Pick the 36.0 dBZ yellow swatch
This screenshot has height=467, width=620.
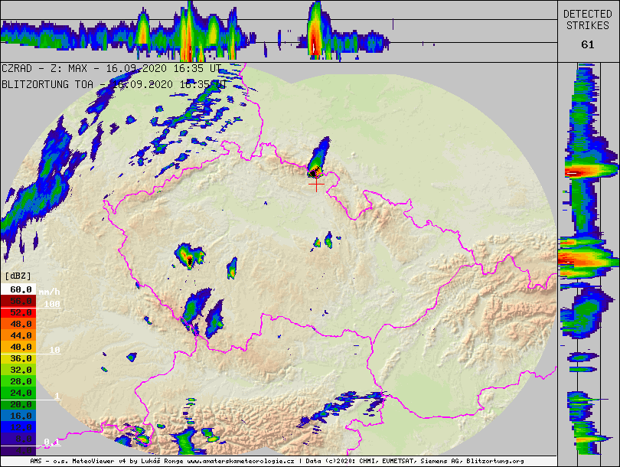coord(18,358)
